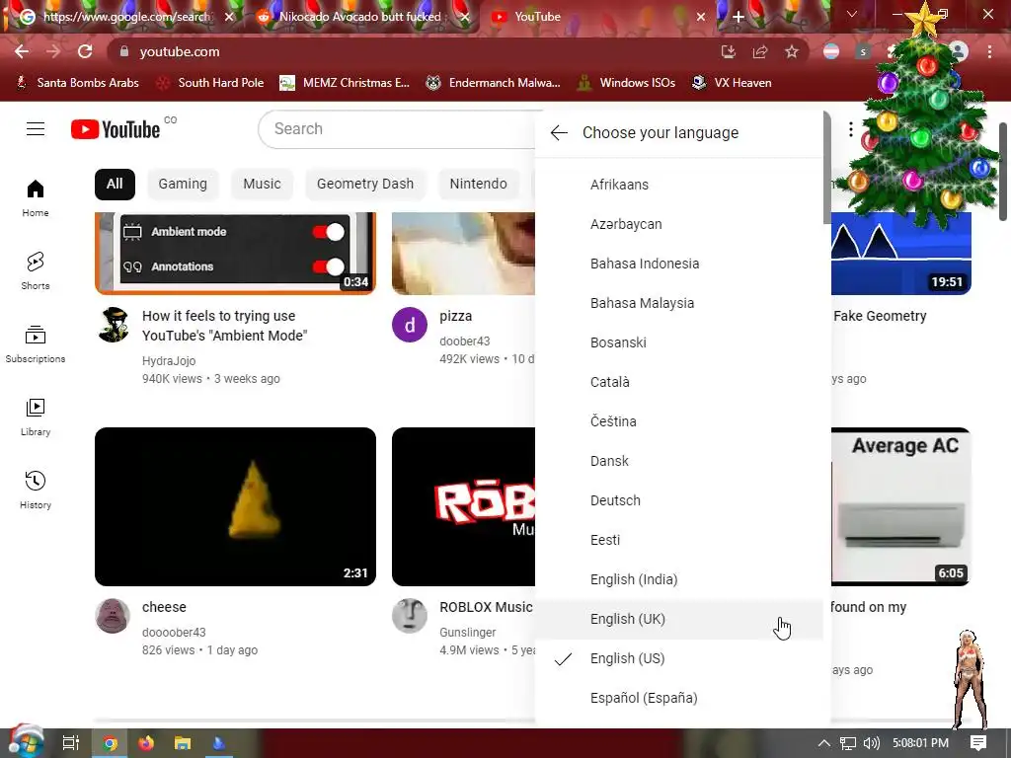Open the Windows Start button

click(x=26, y=742)
